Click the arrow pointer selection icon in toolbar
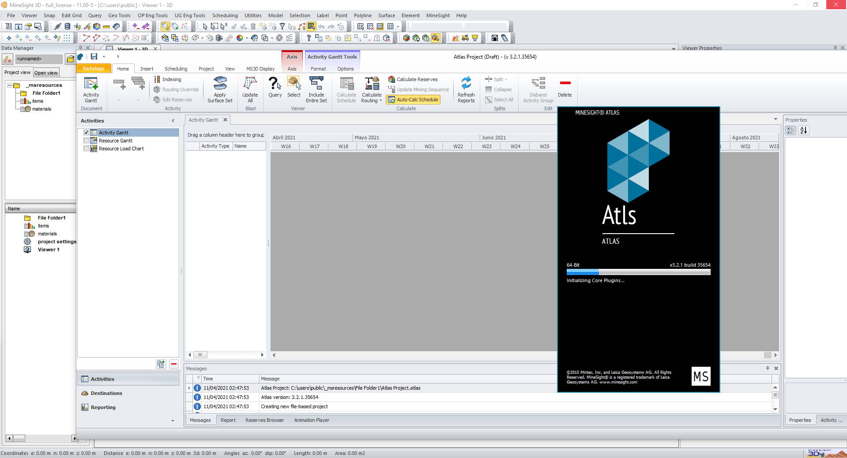847x458 pixels. pyautogui.click(x=205, y=26)
